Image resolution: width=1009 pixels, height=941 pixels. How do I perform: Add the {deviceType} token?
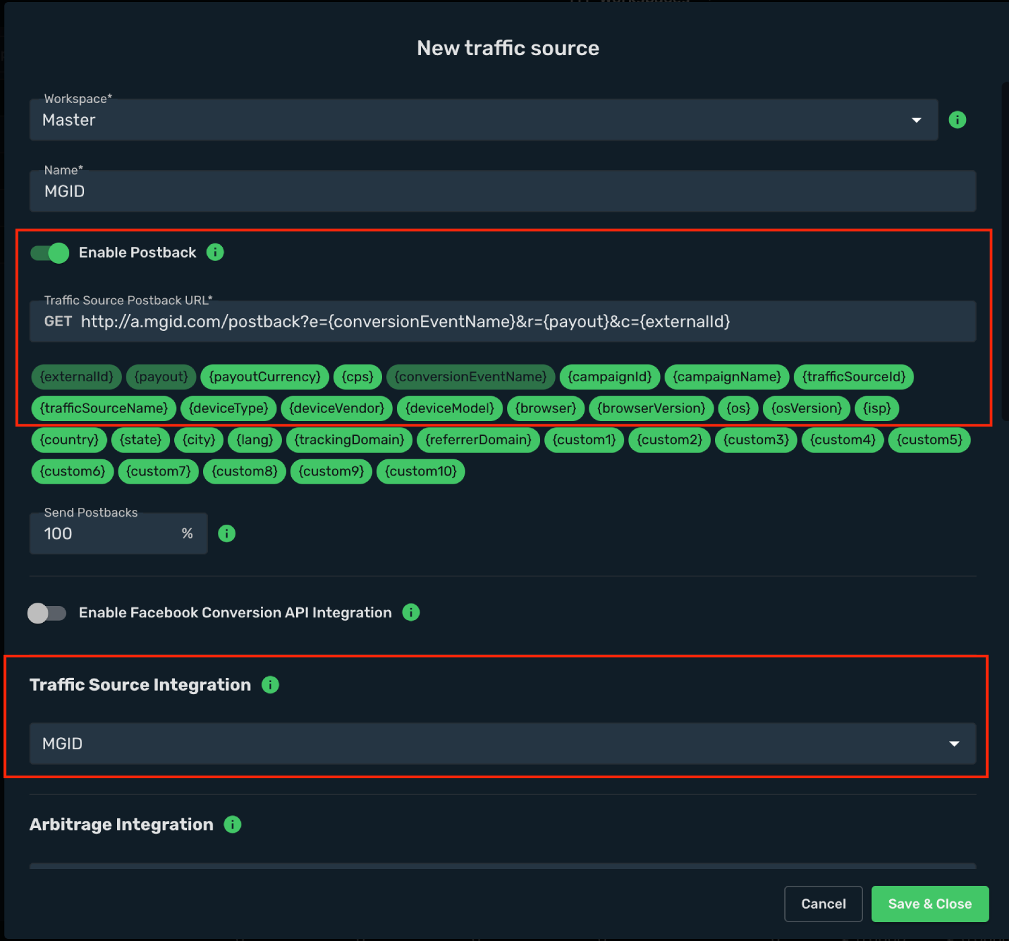pyautogui.click(x=229, y=408)
